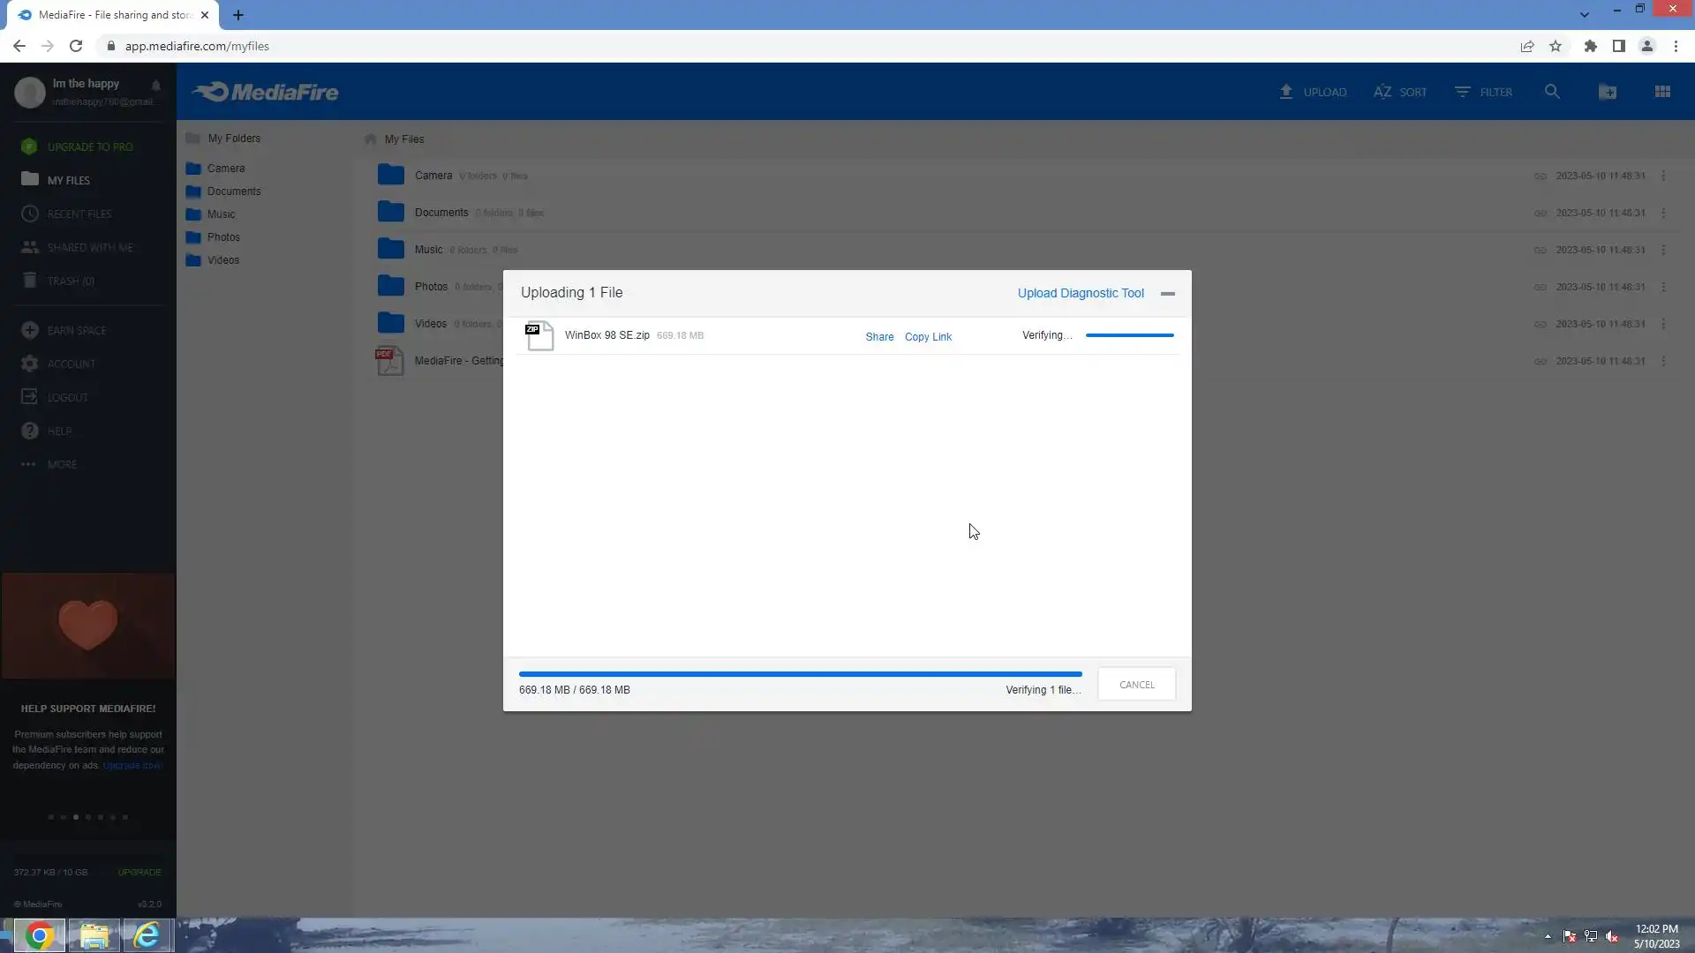Open RECENT FILES in the sidebar
Viewport: 1695px width, 953px height.
coord(79,214)
